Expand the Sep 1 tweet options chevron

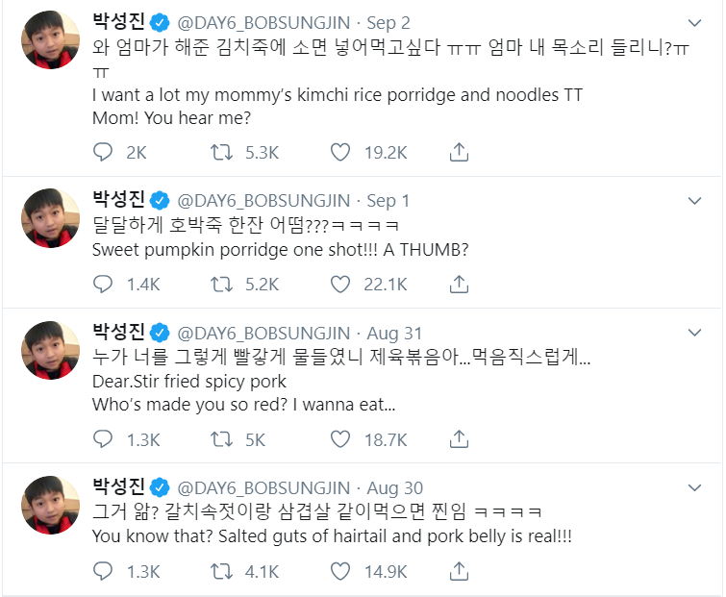click(x=694, y=201)
